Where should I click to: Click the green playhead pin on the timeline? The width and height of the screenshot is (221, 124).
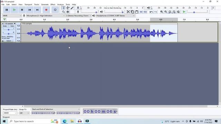[4, 19]
